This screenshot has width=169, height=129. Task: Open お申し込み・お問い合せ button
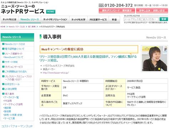coord(152,11)
